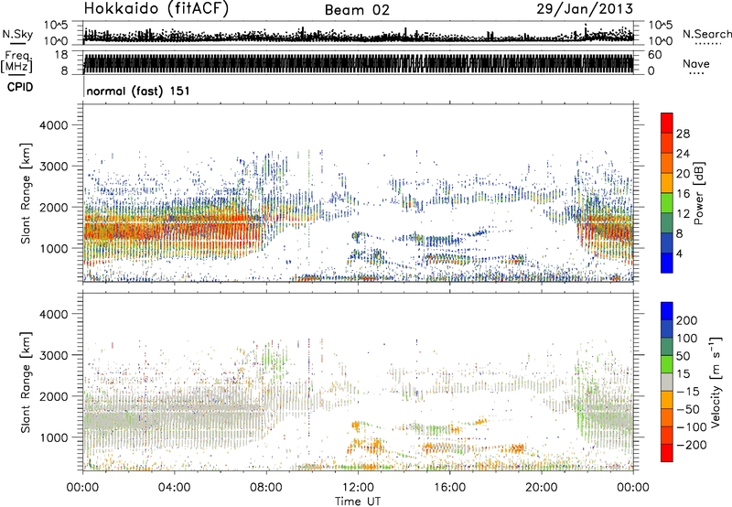Click the 60 Nave axis tick

click(654, 55)
